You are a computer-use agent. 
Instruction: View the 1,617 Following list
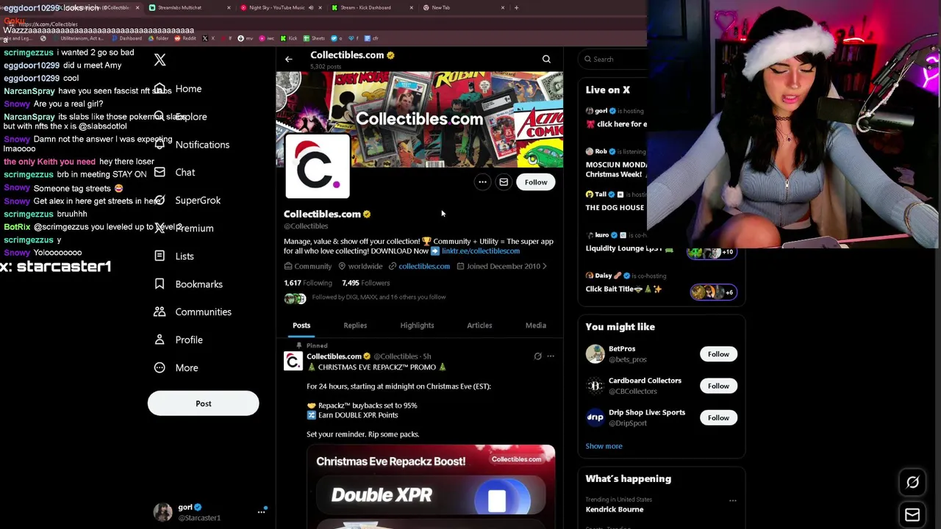(308, 283)
